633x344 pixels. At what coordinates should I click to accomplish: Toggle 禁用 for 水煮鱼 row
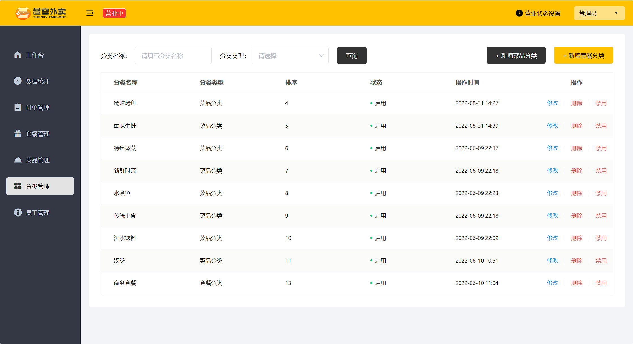601,193
